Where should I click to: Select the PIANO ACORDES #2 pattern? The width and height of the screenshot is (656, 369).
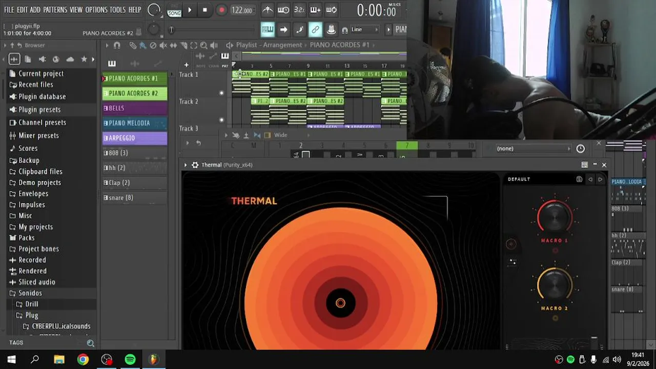pos(135,93)
